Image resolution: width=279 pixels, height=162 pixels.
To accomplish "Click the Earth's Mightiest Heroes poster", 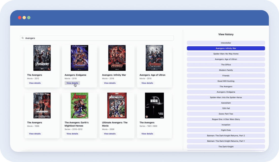I will 79,105.
